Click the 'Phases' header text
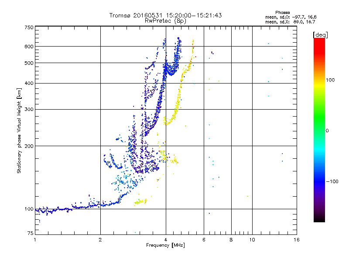Screen dimensions: 349x261 [282, 13]
